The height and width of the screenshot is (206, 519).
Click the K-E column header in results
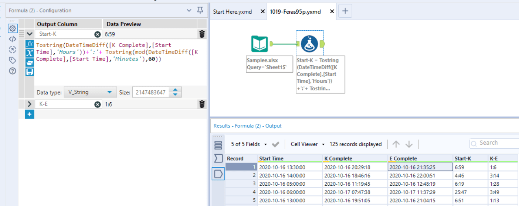[x=503, y=159]
